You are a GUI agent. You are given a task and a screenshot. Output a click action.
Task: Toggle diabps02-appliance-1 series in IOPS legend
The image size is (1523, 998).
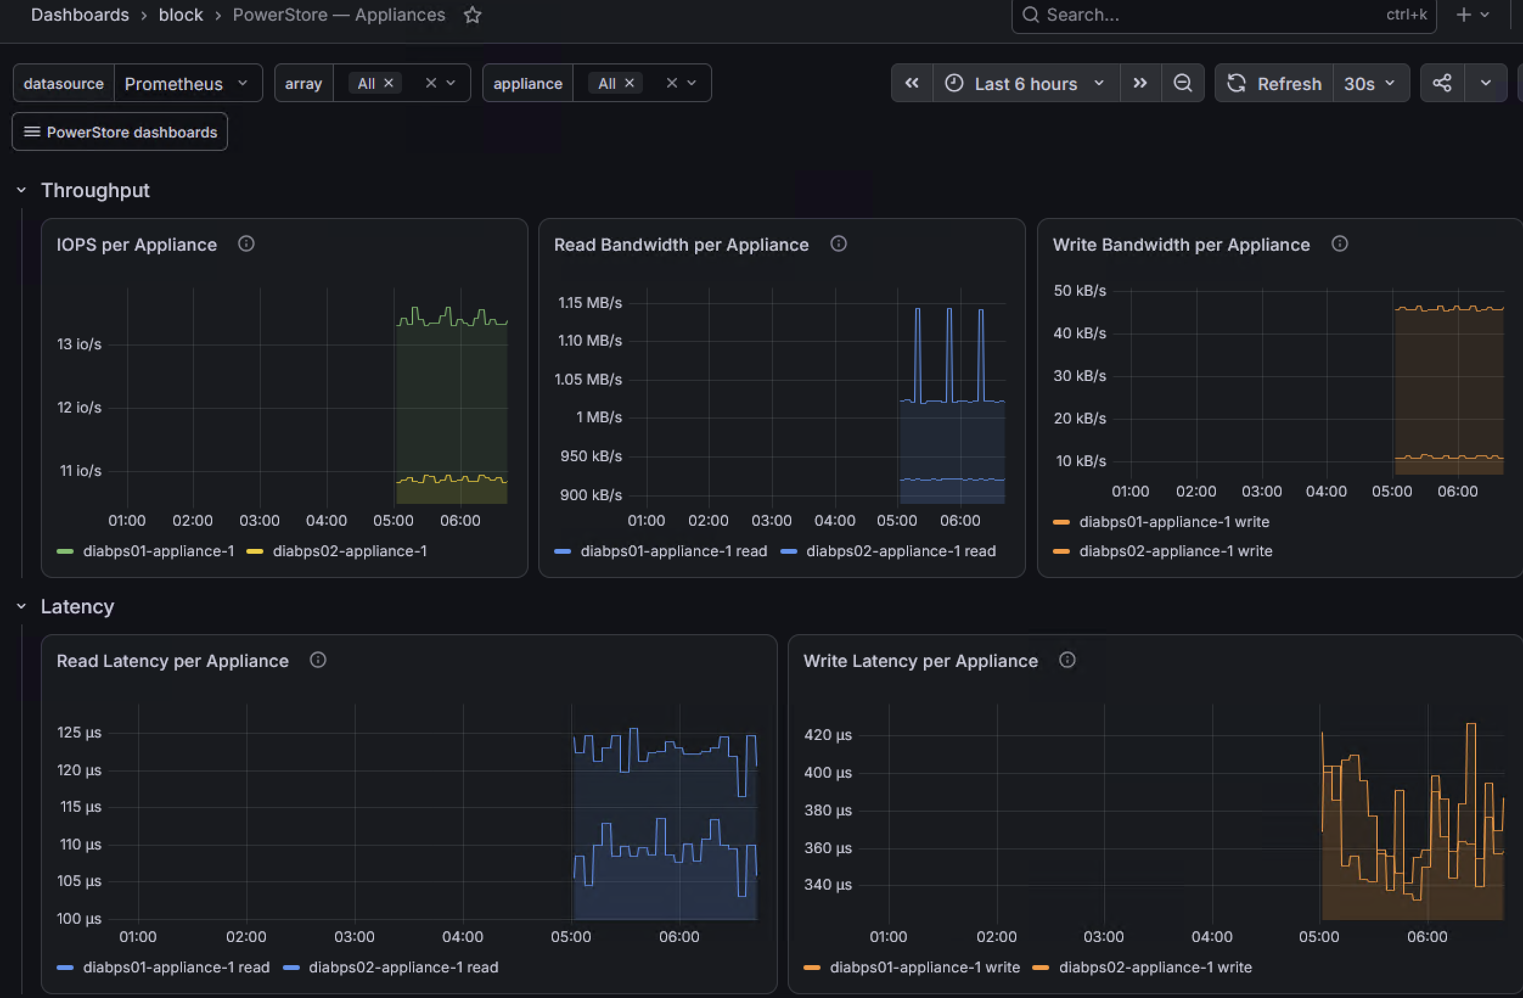[x=350, y=551]
